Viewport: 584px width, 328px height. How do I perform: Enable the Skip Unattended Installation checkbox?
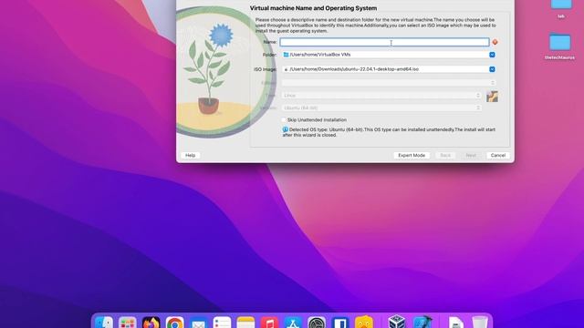pos(284,119)
